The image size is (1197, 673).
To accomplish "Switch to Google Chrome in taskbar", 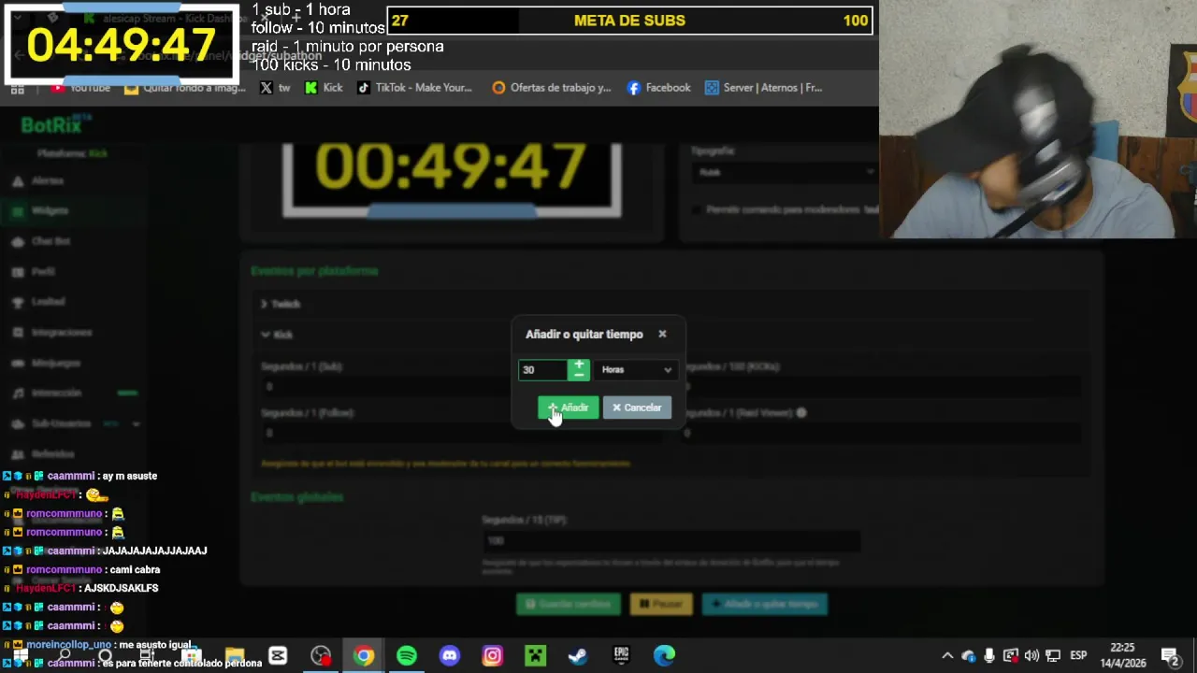I will pyautogui.click(x=364, y=656).
